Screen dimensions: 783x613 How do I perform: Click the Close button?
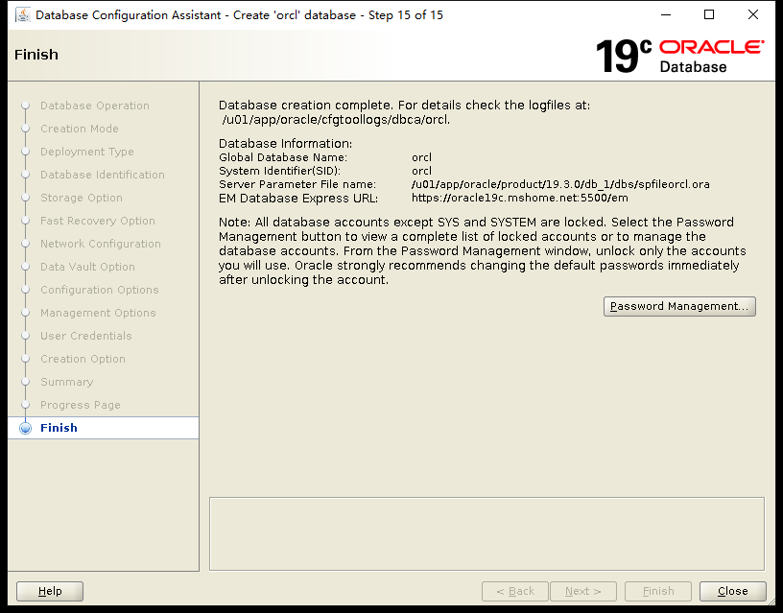point(732,591)
